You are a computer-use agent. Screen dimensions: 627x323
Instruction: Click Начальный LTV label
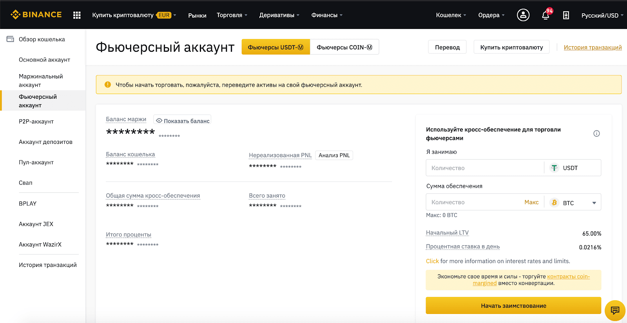coord(447,232)
